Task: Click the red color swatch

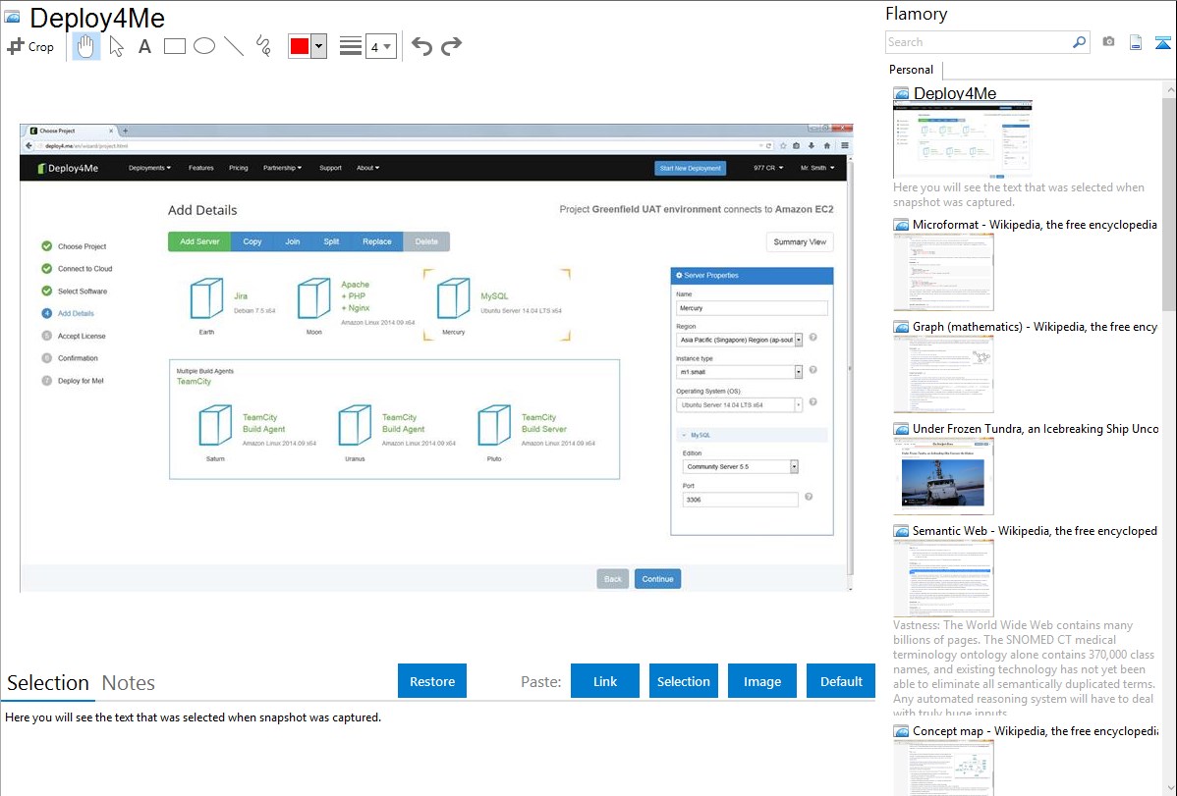Action: (x=300, y=46)
